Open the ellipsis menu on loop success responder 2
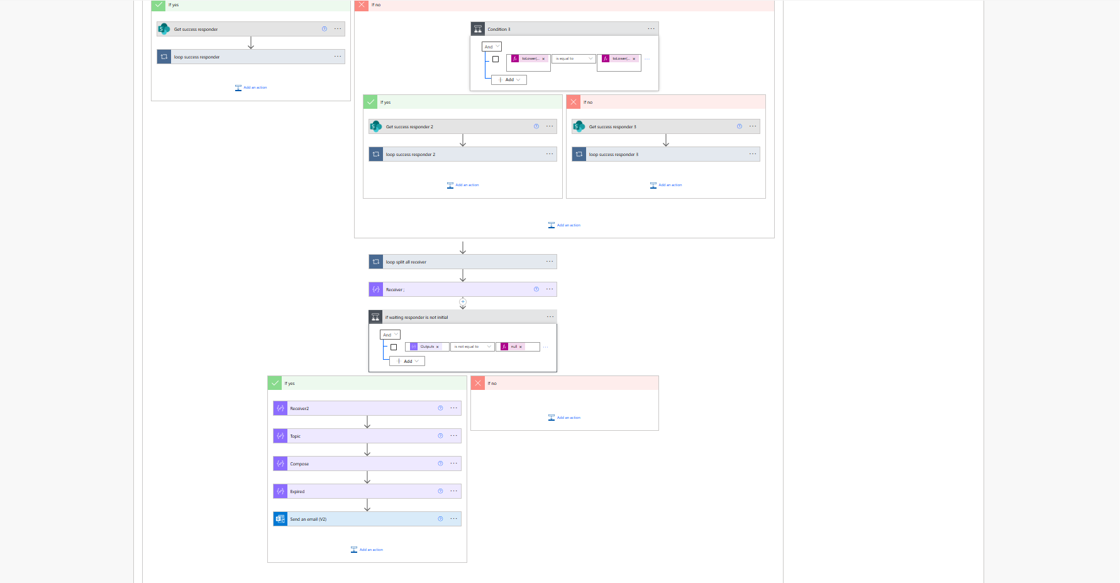 pos(550,154)
